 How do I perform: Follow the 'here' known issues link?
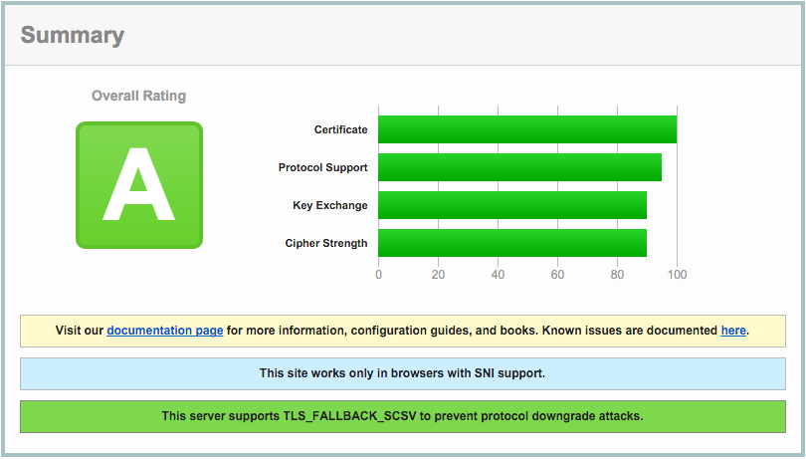pos(733,331)
